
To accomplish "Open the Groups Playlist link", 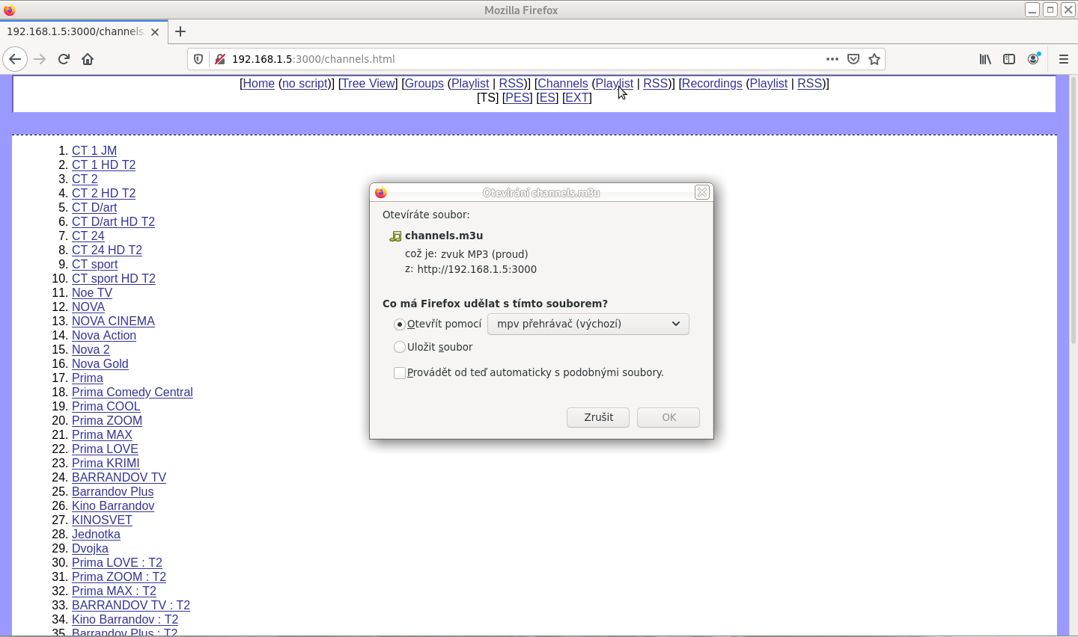I will [470, 84].
